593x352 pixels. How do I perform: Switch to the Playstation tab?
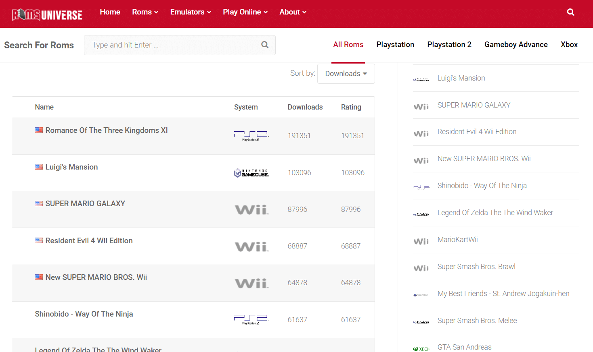(395, 45)
